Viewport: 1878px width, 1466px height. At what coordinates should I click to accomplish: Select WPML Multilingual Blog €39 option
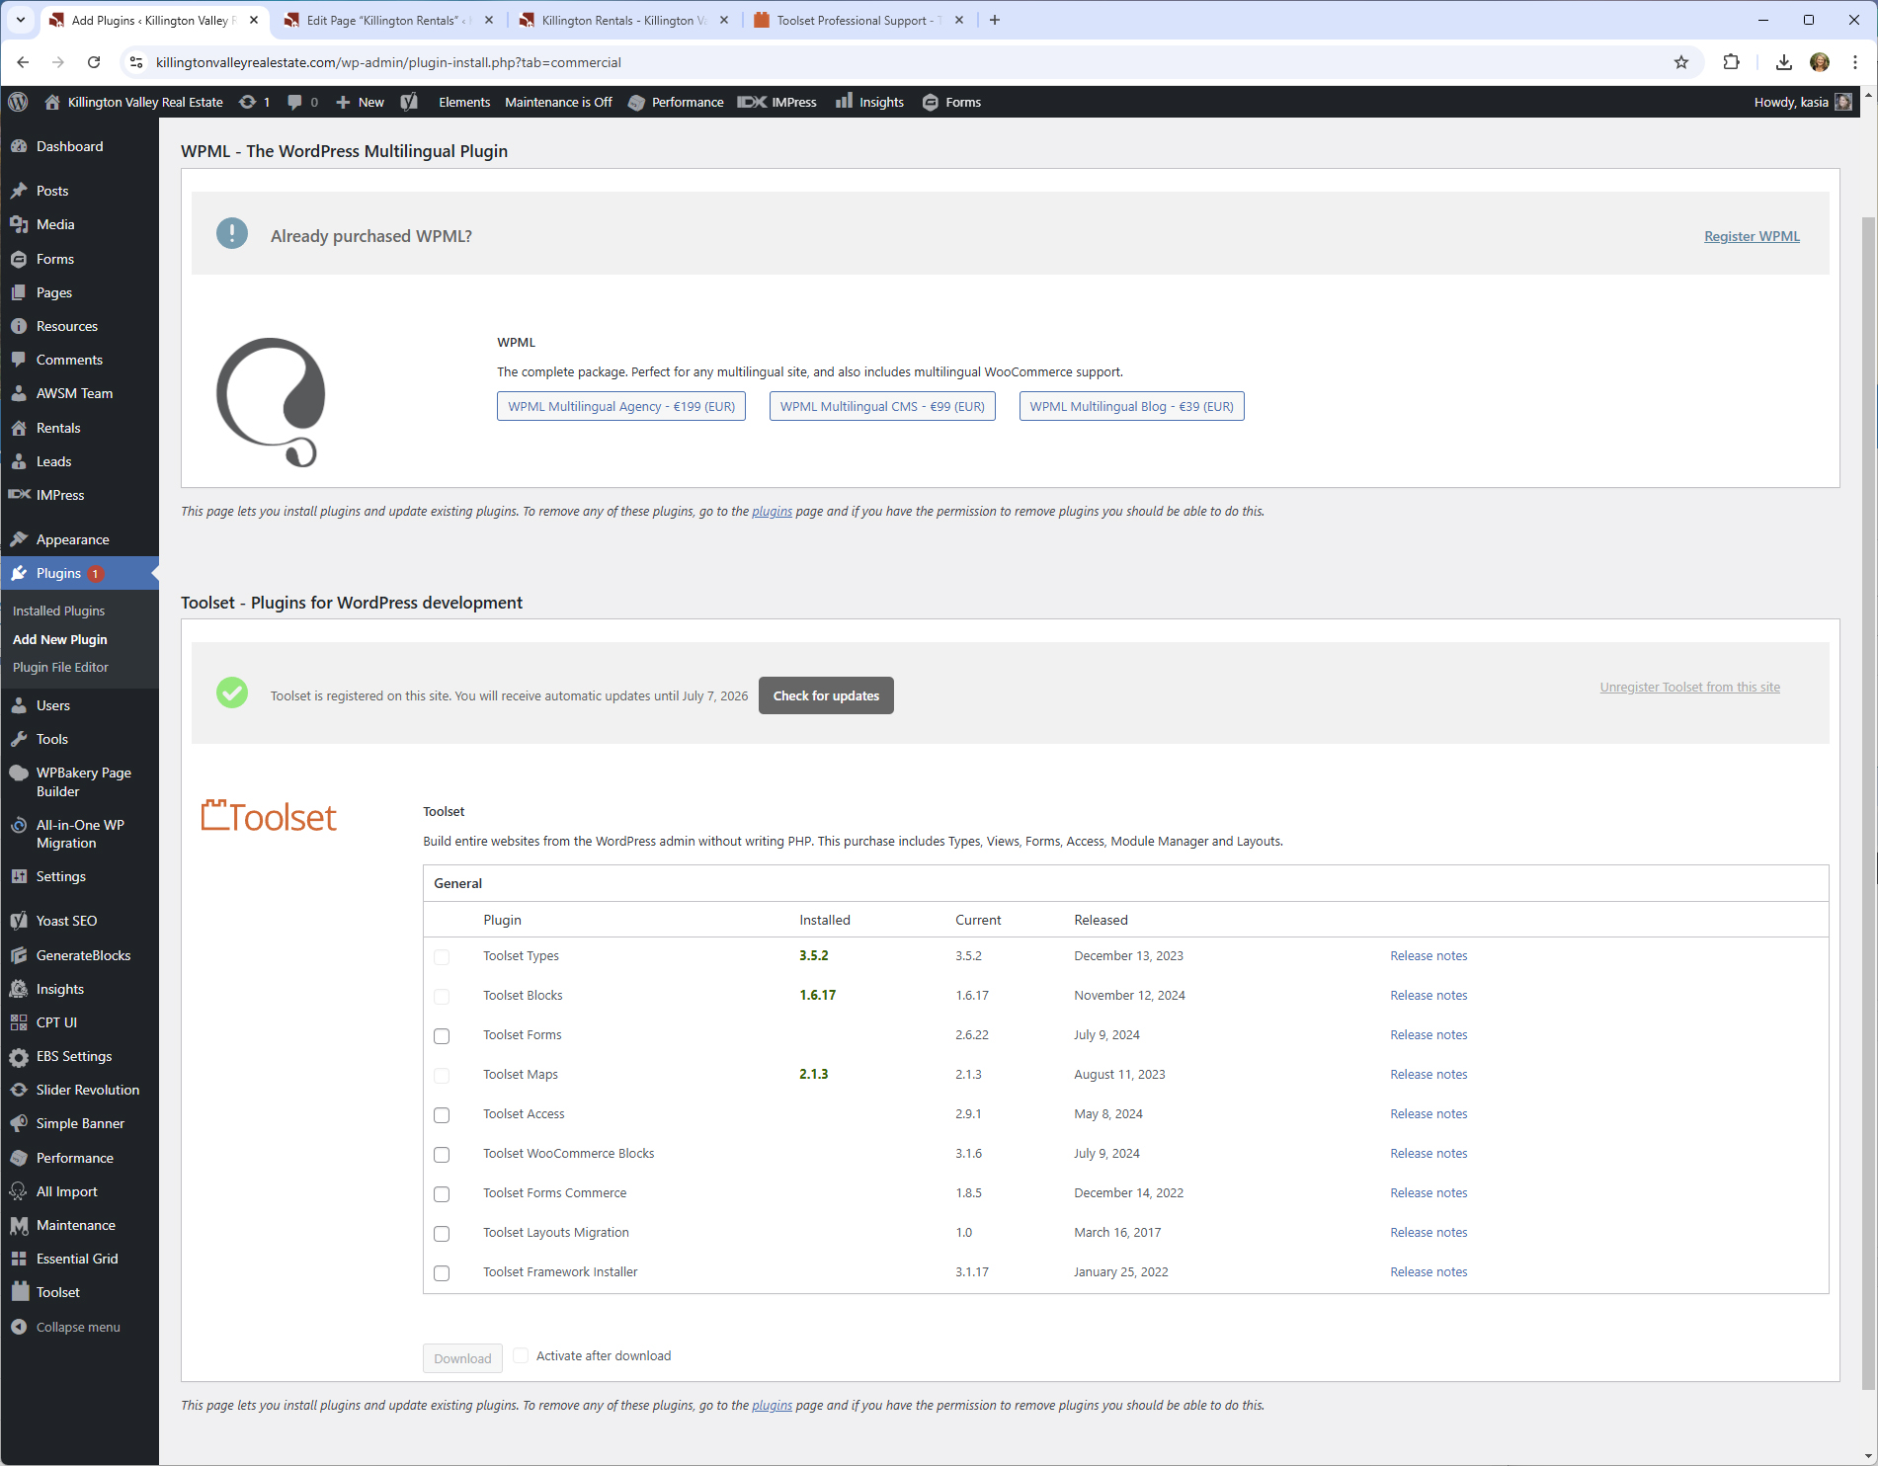1131,406
